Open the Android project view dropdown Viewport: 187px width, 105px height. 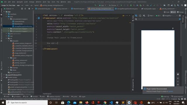coord(9,9)
